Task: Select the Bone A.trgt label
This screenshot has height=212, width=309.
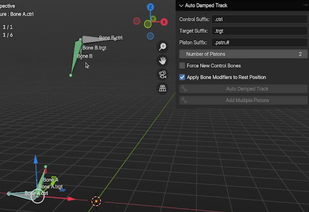Action: (x=51, y=187)
